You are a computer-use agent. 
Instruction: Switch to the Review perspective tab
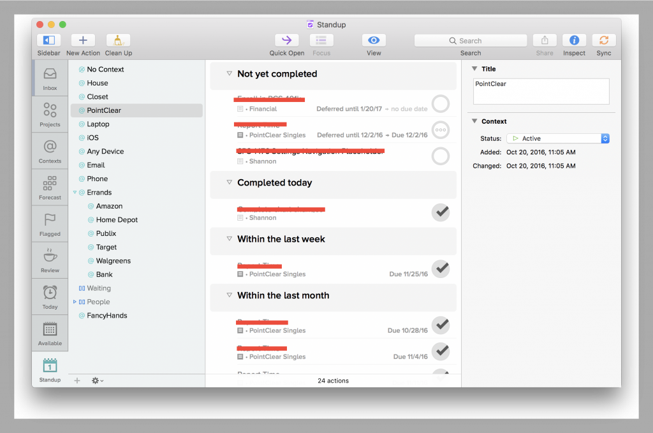[50, 260]
